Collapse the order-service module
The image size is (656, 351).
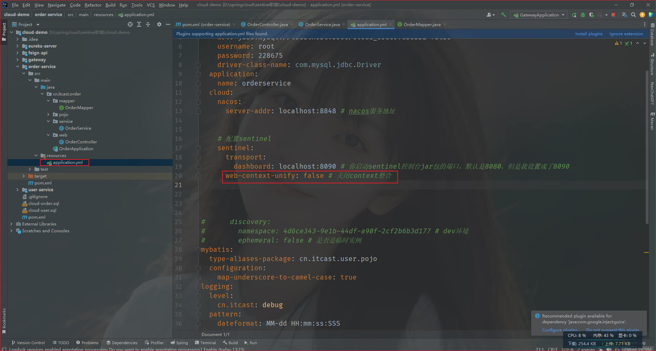pyautogui.click(x=17, y=66)
